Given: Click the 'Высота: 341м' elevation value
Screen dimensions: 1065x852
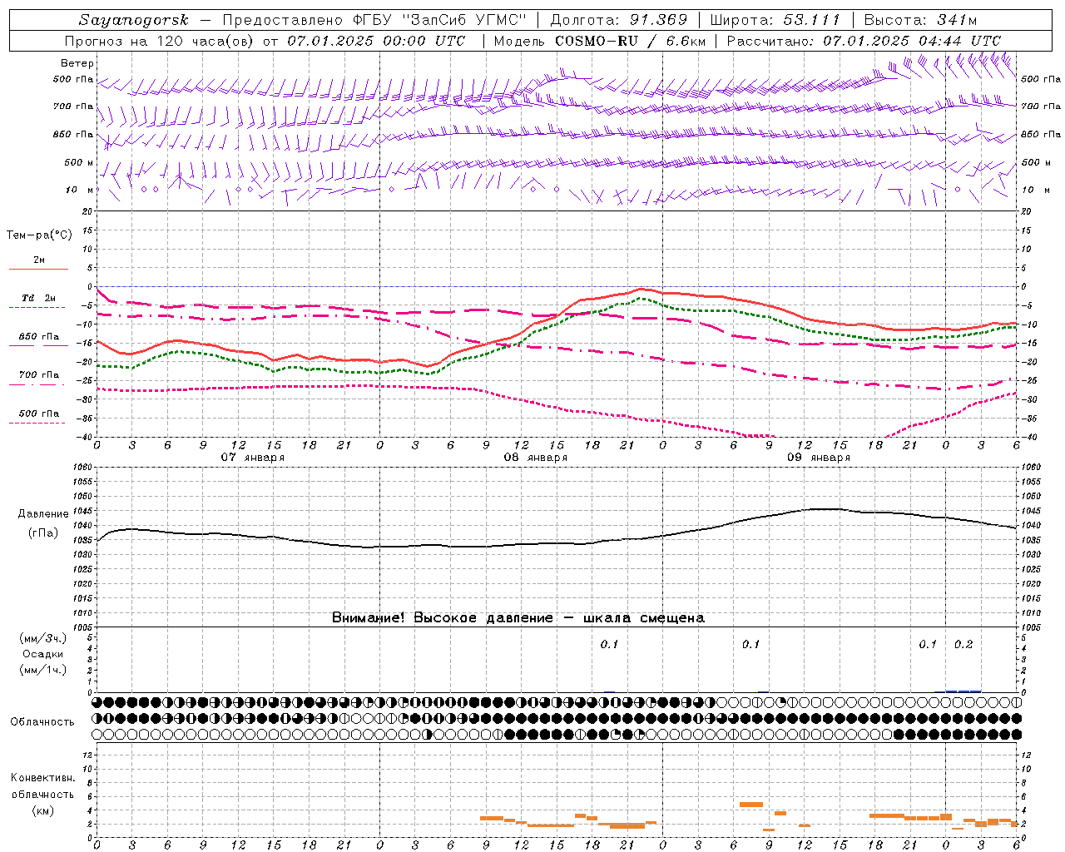Looking at the screenshot, I should pyautogui.click(x=920, y=20).
